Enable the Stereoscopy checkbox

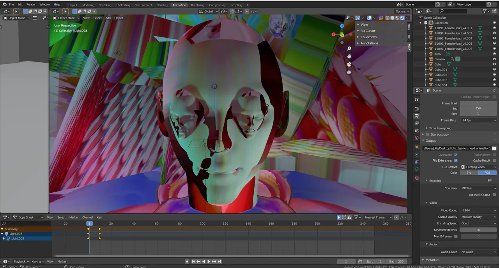tap(428, 134)
